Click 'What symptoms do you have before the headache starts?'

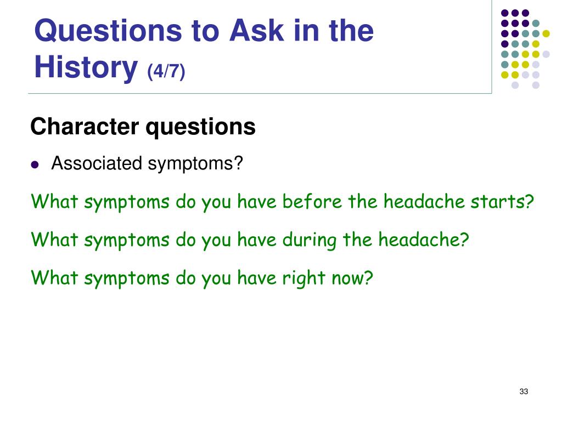tap(283, 202)
